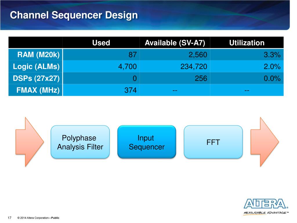Select the Utilization column header
The image size is (297, 223).
coord(247,43)
